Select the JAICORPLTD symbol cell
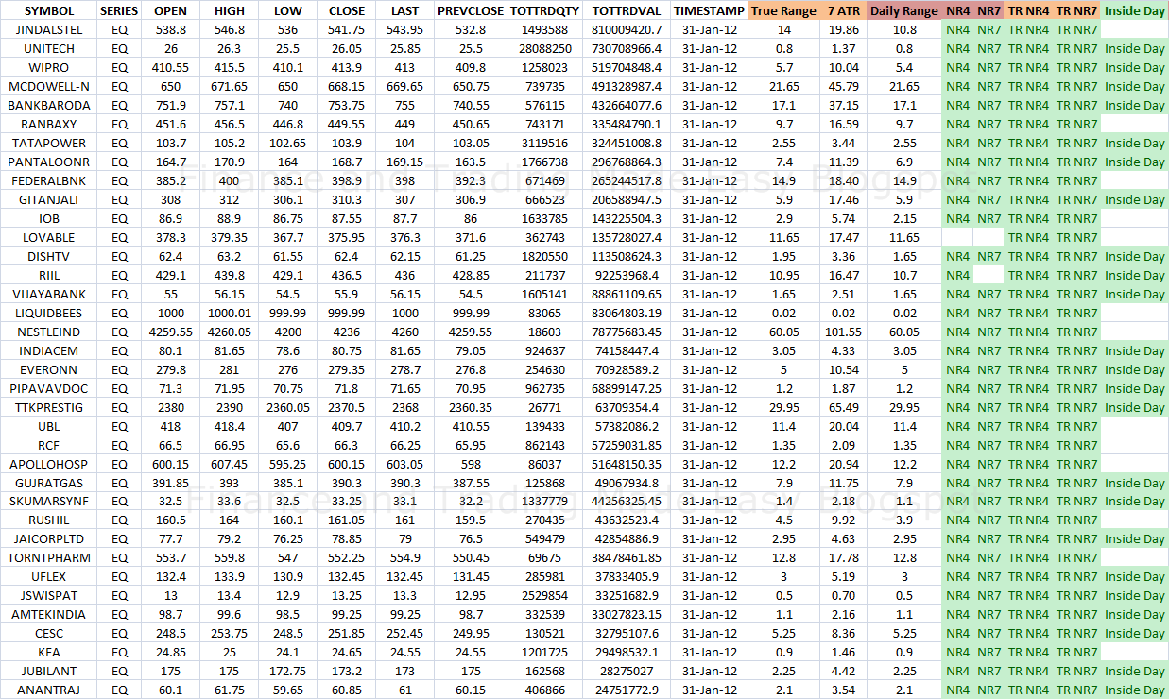The width and height of the screenshot is (1169, 699). (49, 539)
